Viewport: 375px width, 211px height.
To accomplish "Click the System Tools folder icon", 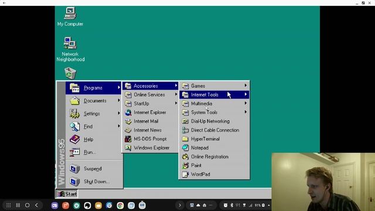I will (x=185, y=113).
